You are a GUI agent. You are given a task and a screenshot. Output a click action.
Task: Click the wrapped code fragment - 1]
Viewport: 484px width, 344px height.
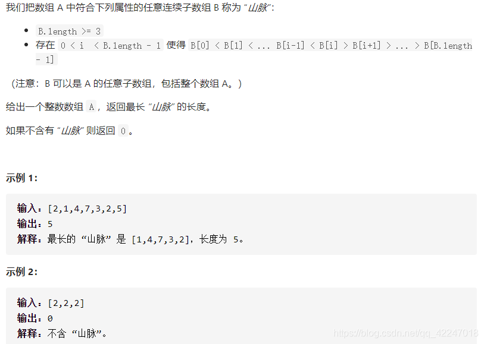click(x=45, y=59)
